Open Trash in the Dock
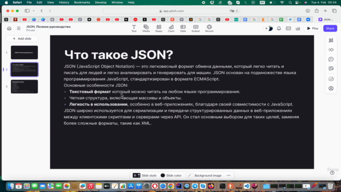Screen dimensions: 341x192 coord(330,186)
